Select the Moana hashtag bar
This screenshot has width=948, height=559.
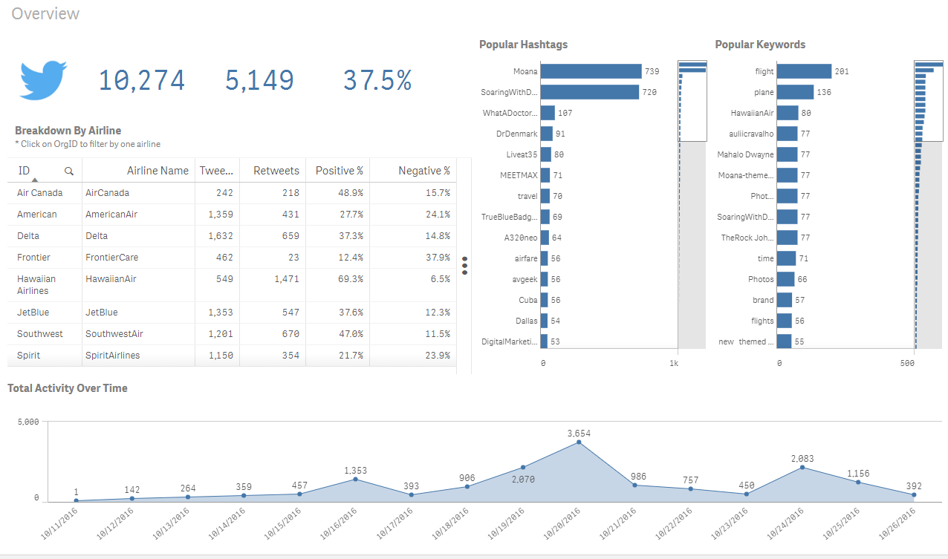pos(591,71)
